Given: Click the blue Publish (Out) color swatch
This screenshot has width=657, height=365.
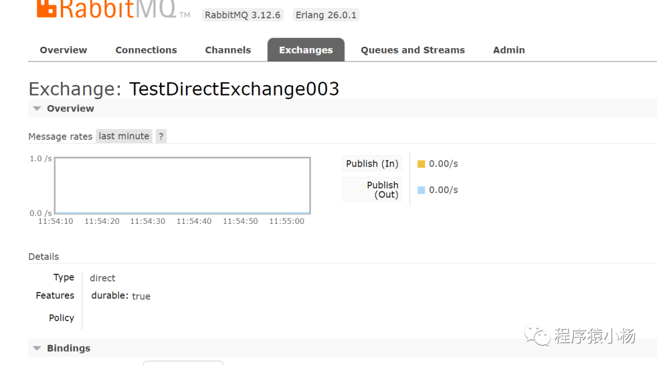Looking at the screenshot, I should pos(421,190).
